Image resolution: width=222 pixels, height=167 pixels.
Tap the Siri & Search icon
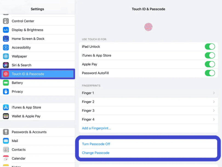tap(6, 65)
